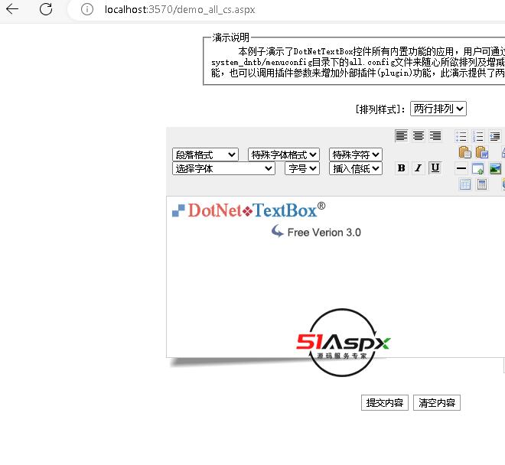Insert a horizontal rule line
Screen dimensions: 505x465
coord(461,168)
